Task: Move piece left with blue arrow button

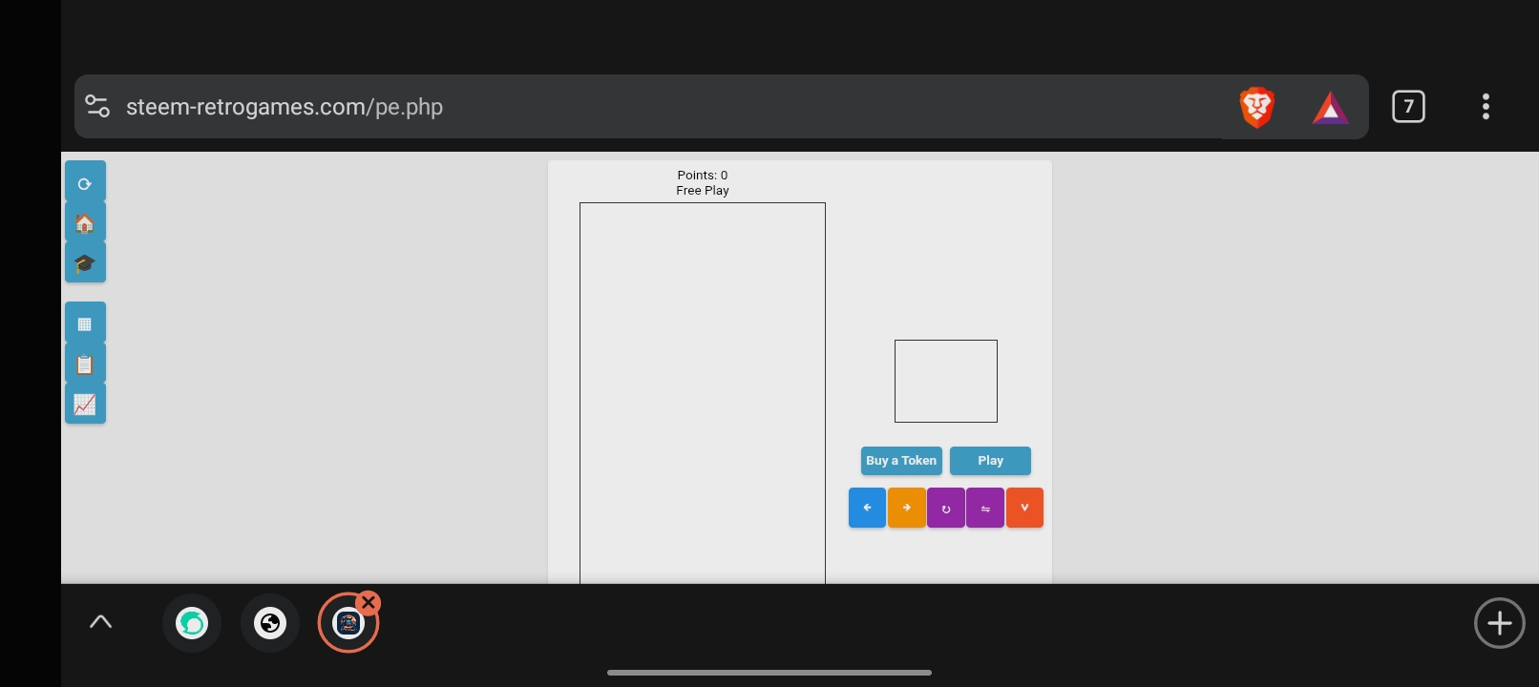Action: 867,508
